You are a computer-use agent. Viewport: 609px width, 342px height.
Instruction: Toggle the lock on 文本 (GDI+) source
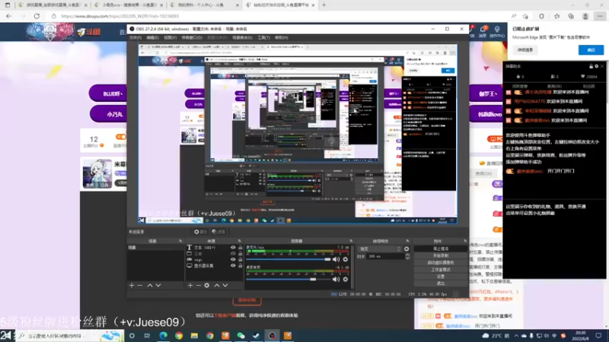tap(240, 248)
